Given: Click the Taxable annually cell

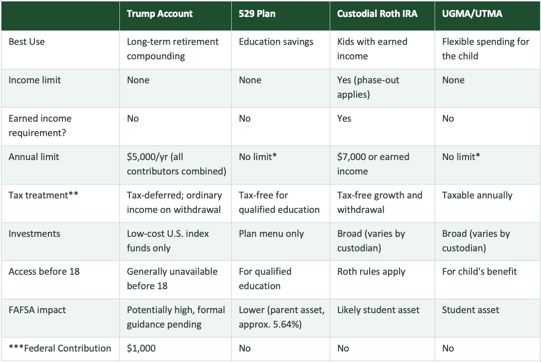Looking at the screenshot, I should coord(477,195).
